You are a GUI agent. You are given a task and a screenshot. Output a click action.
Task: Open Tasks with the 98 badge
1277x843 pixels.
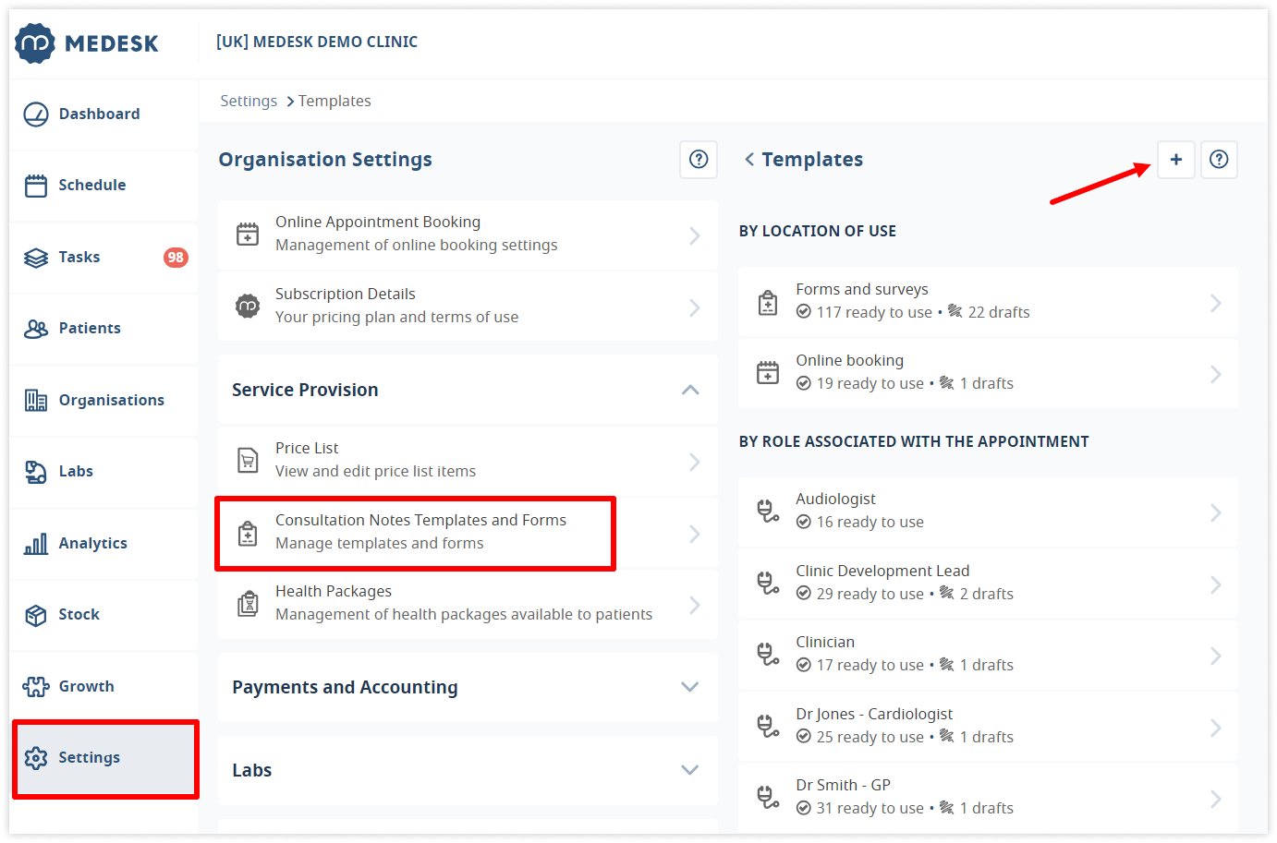click(79, 257)
